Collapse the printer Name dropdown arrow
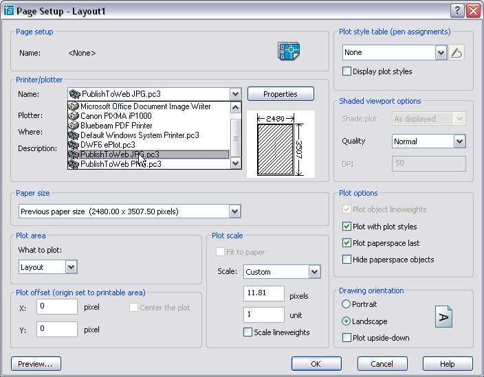The width and height of the screenshot is (484, 377). tap(235, 94)
